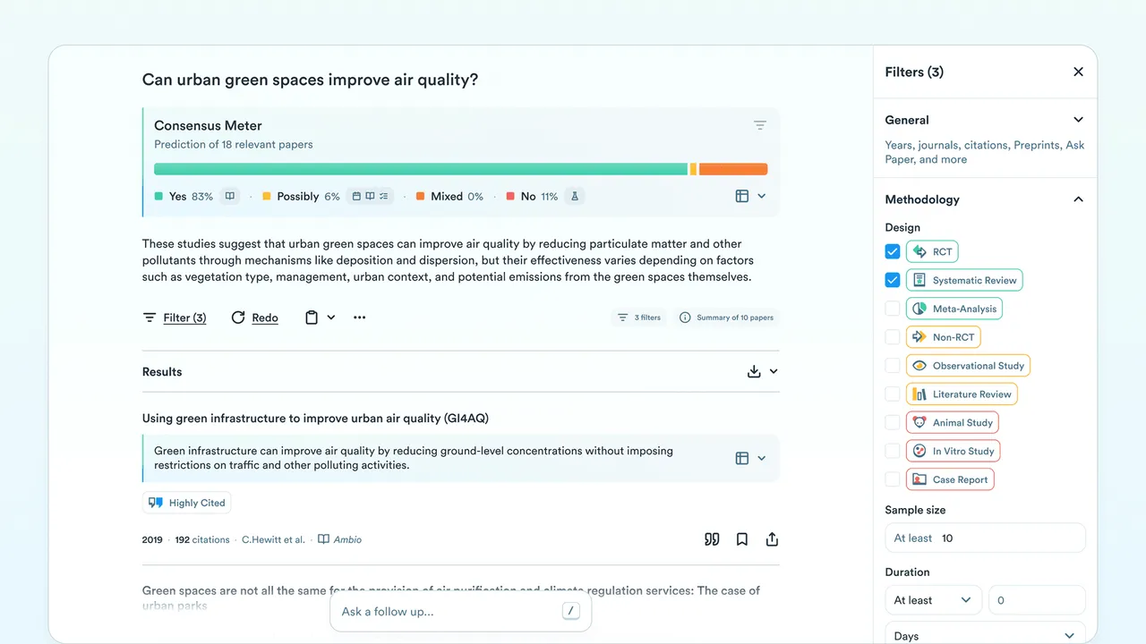This screenshot has height=644, width=1146.
Task: Uncheck the Systematic Review checkbox
Action: point(893,280)
